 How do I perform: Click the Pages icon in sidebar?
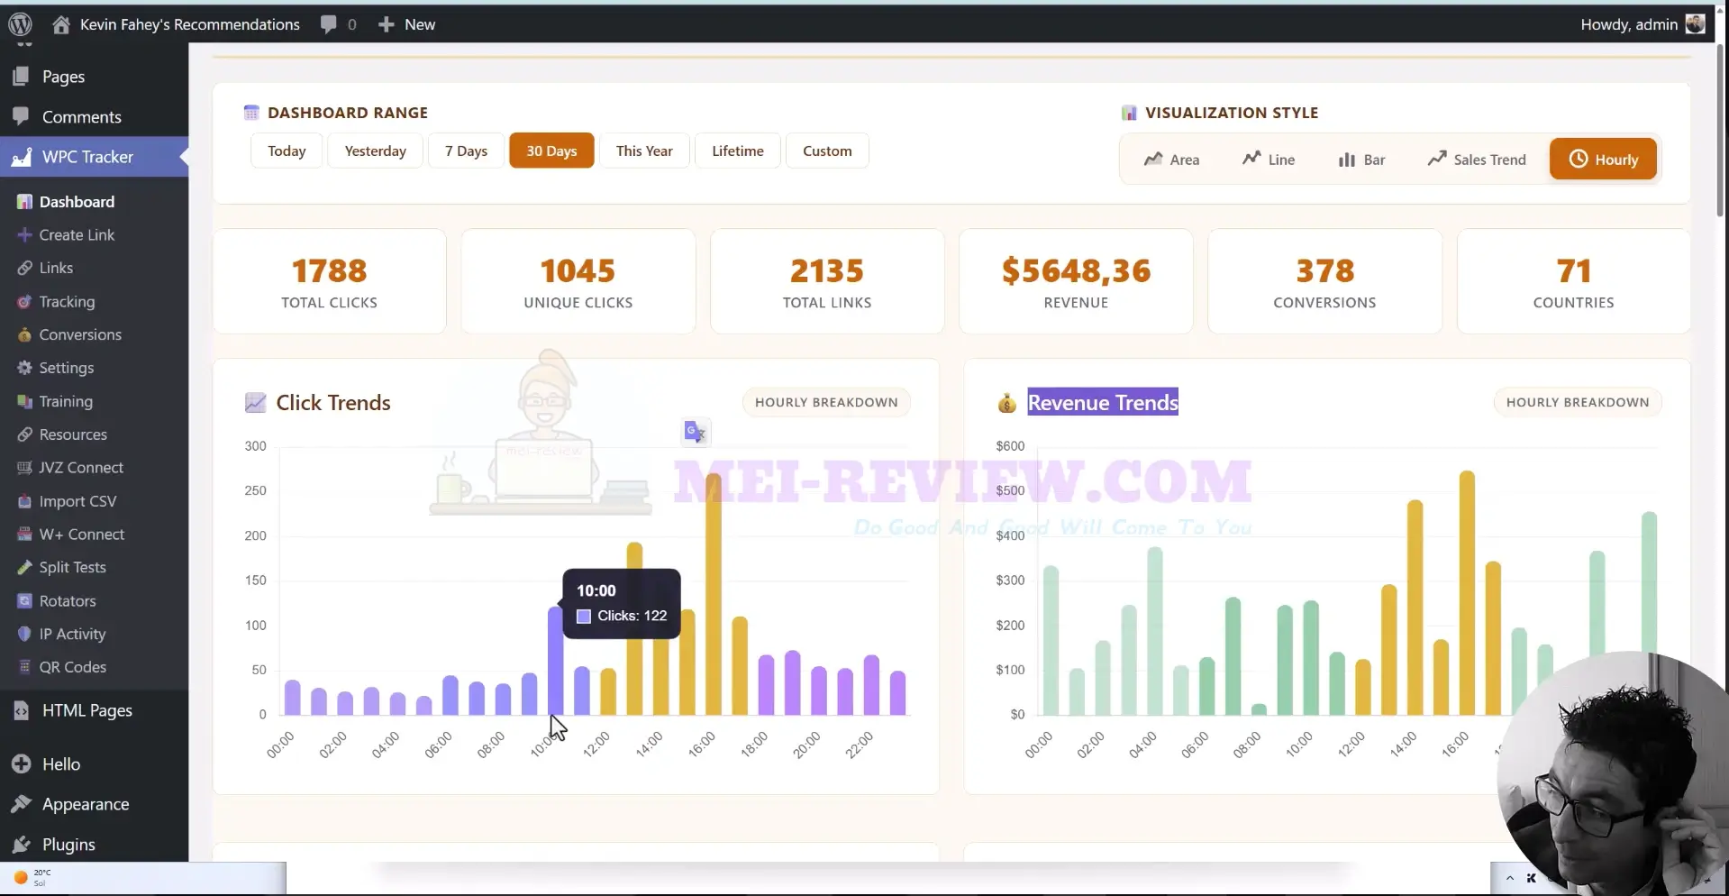(x=22, y=77)
